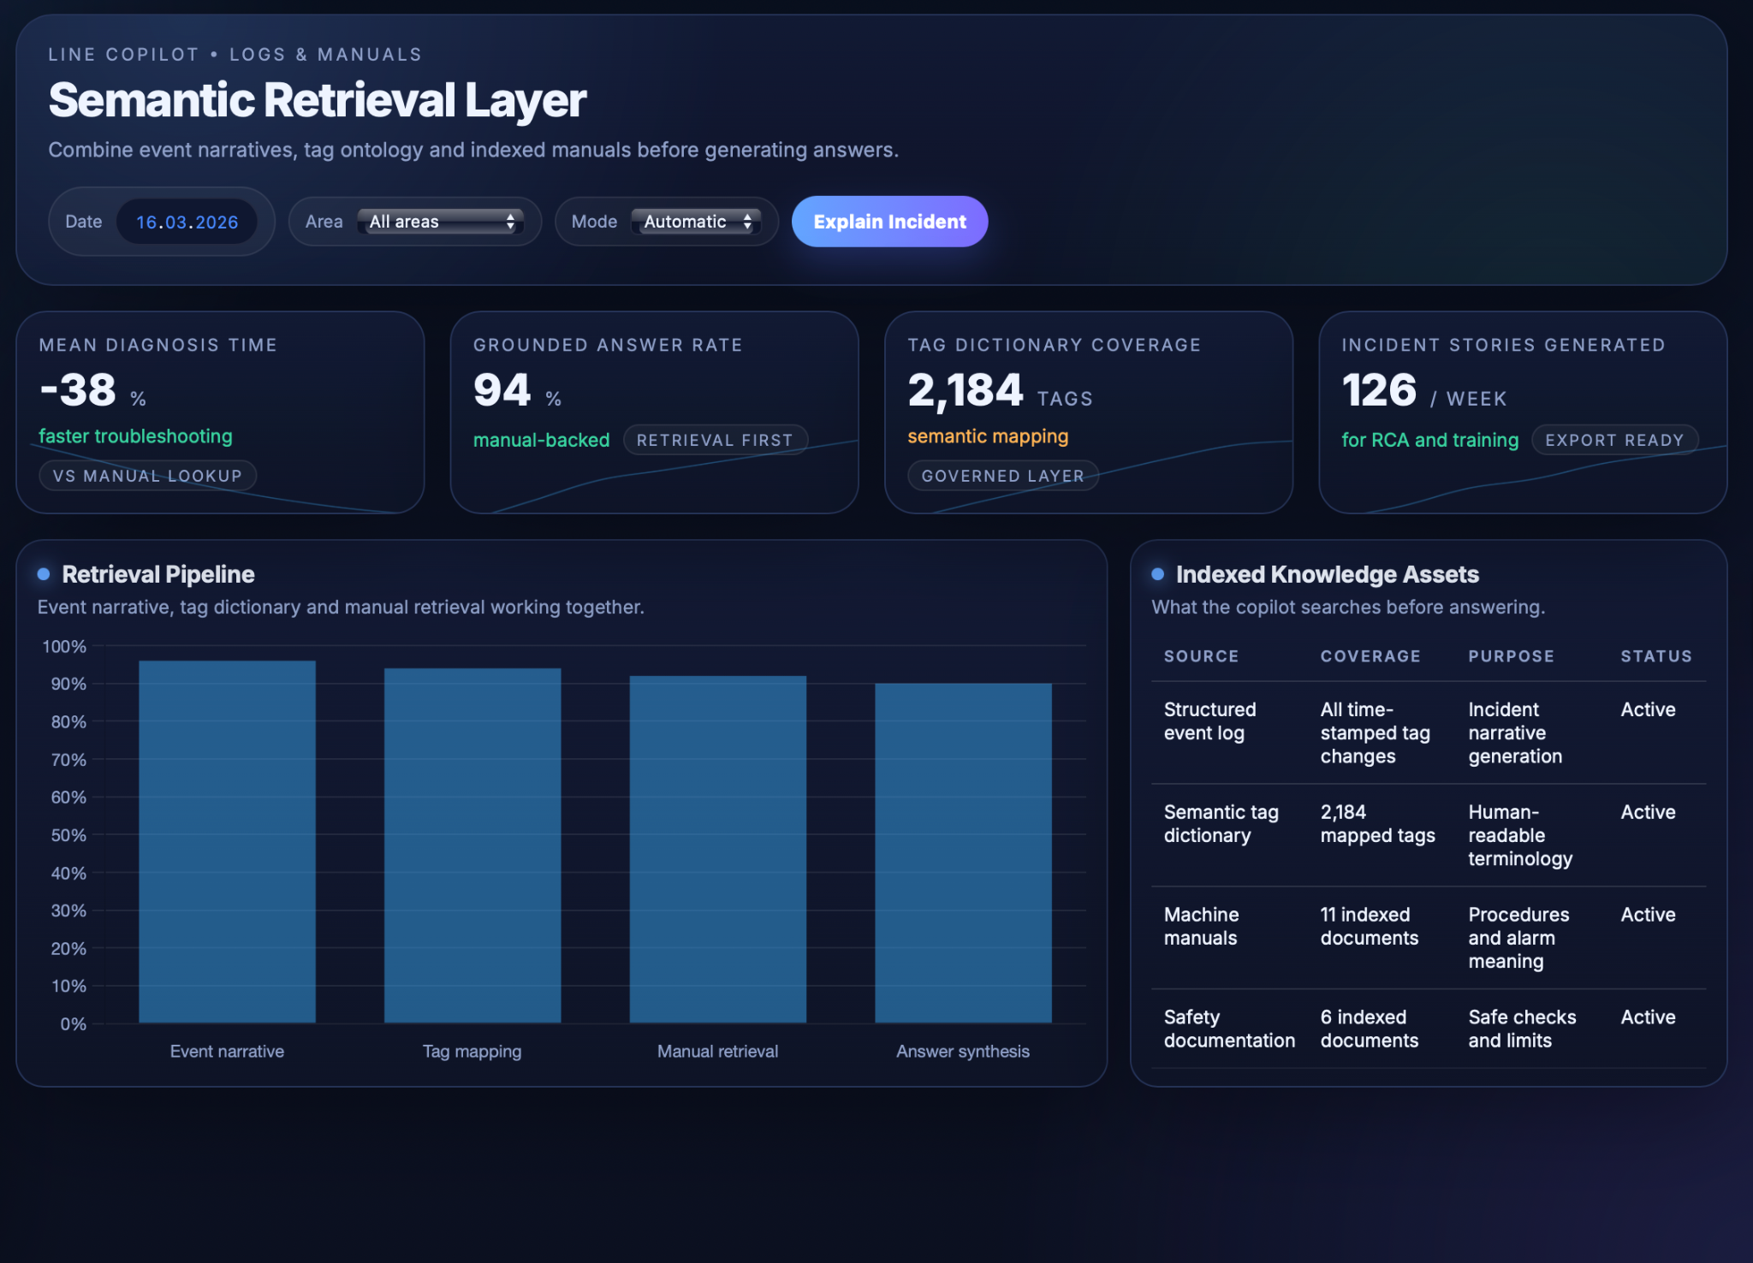Select the Manual retrieval bar in chart
Screen dimensions: 1753x1263
coord(717,849)
